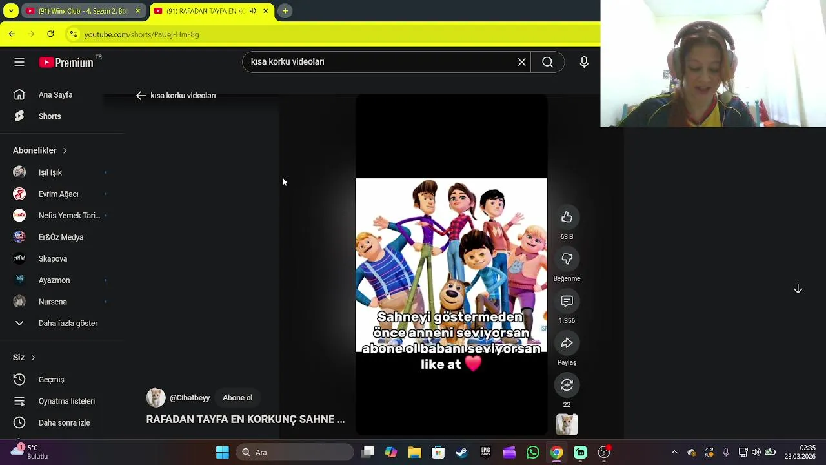Show hidden system tray icons
This screenshot has height=465, width=826.
674,453
